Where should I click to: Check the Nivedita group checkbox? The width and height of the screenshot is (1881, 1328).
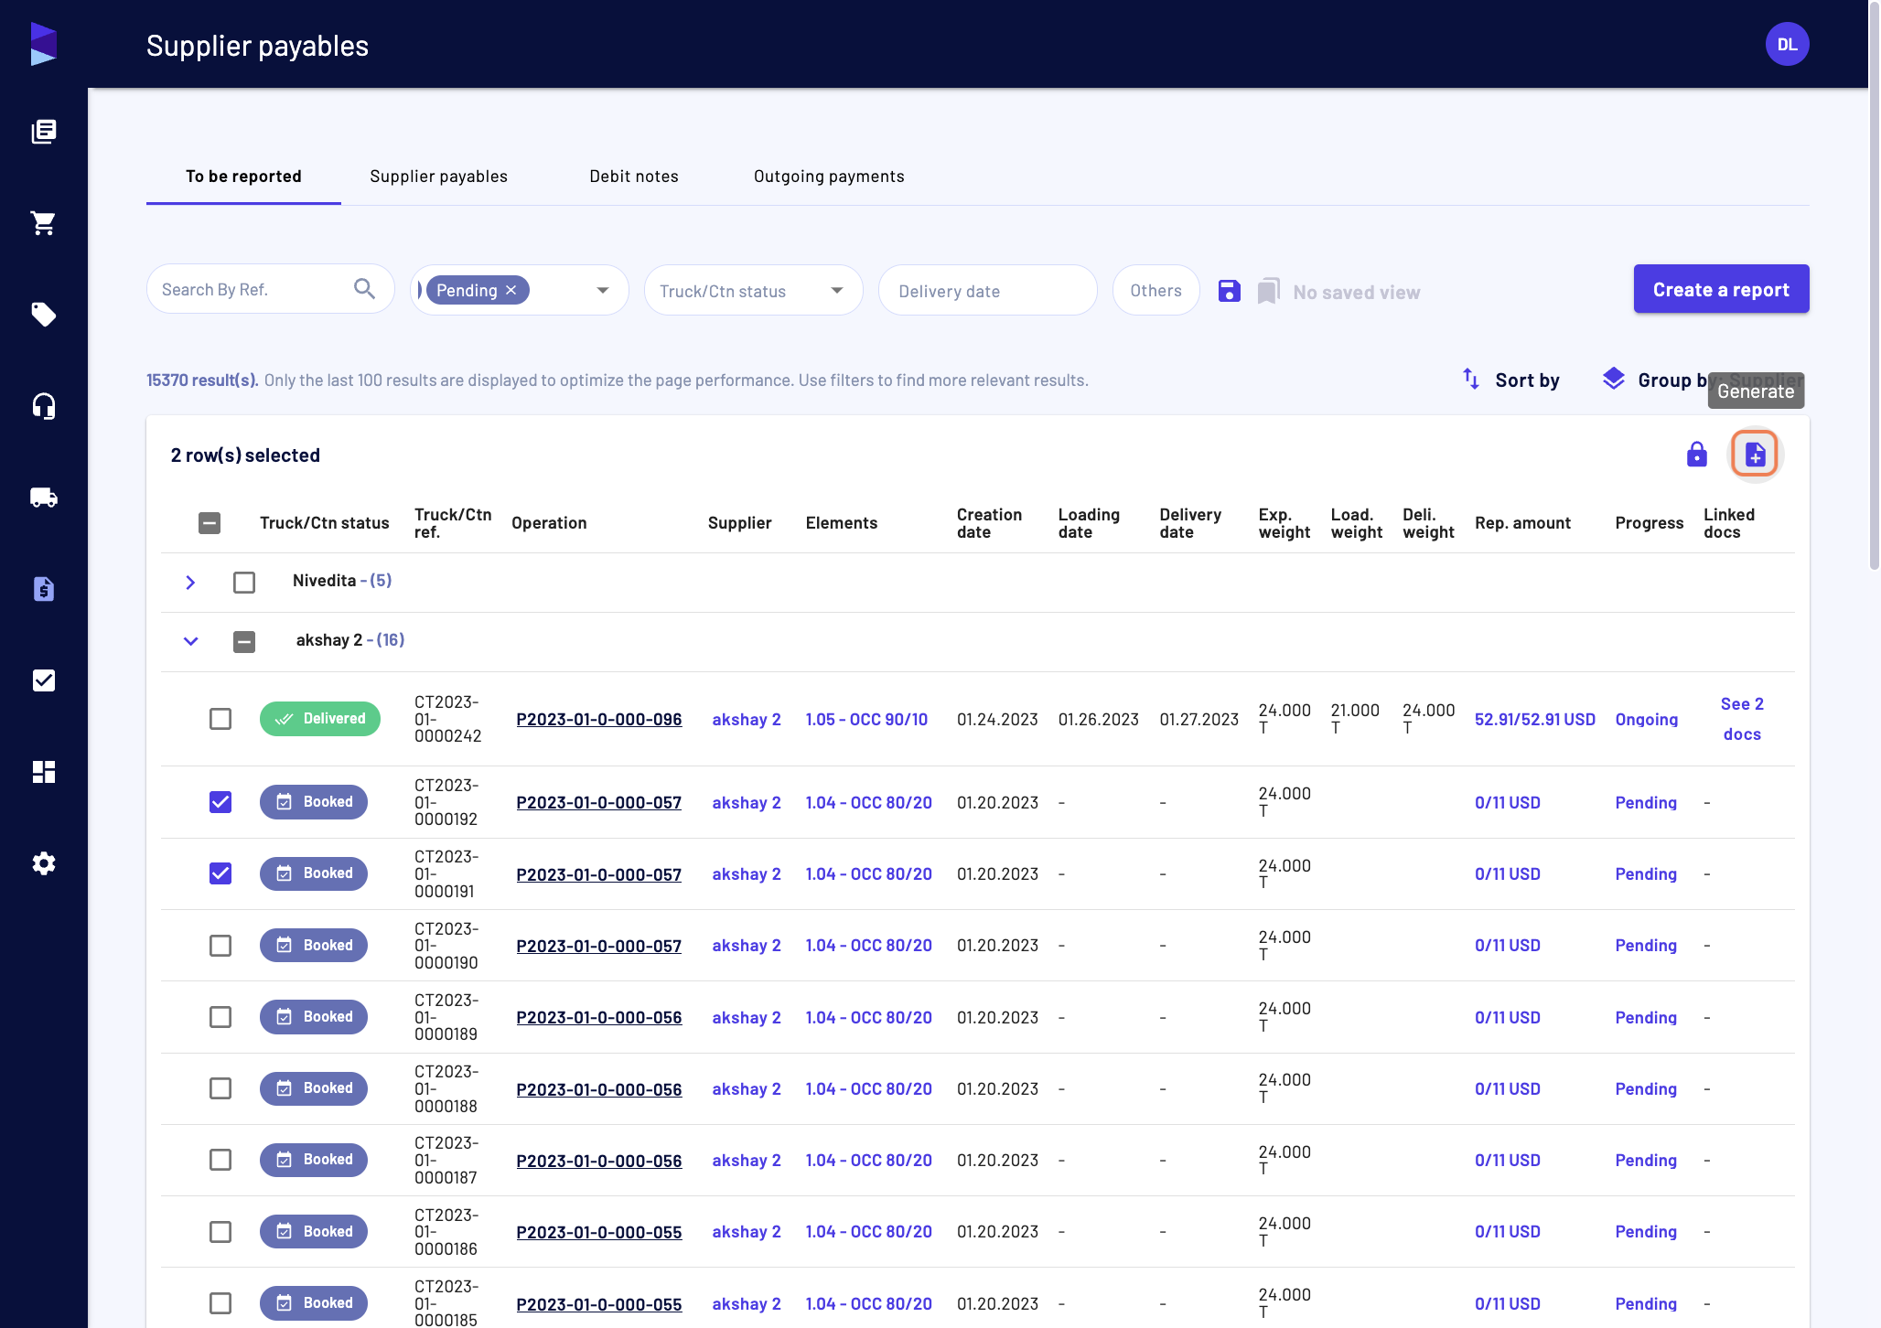click(x=244, y=582)
